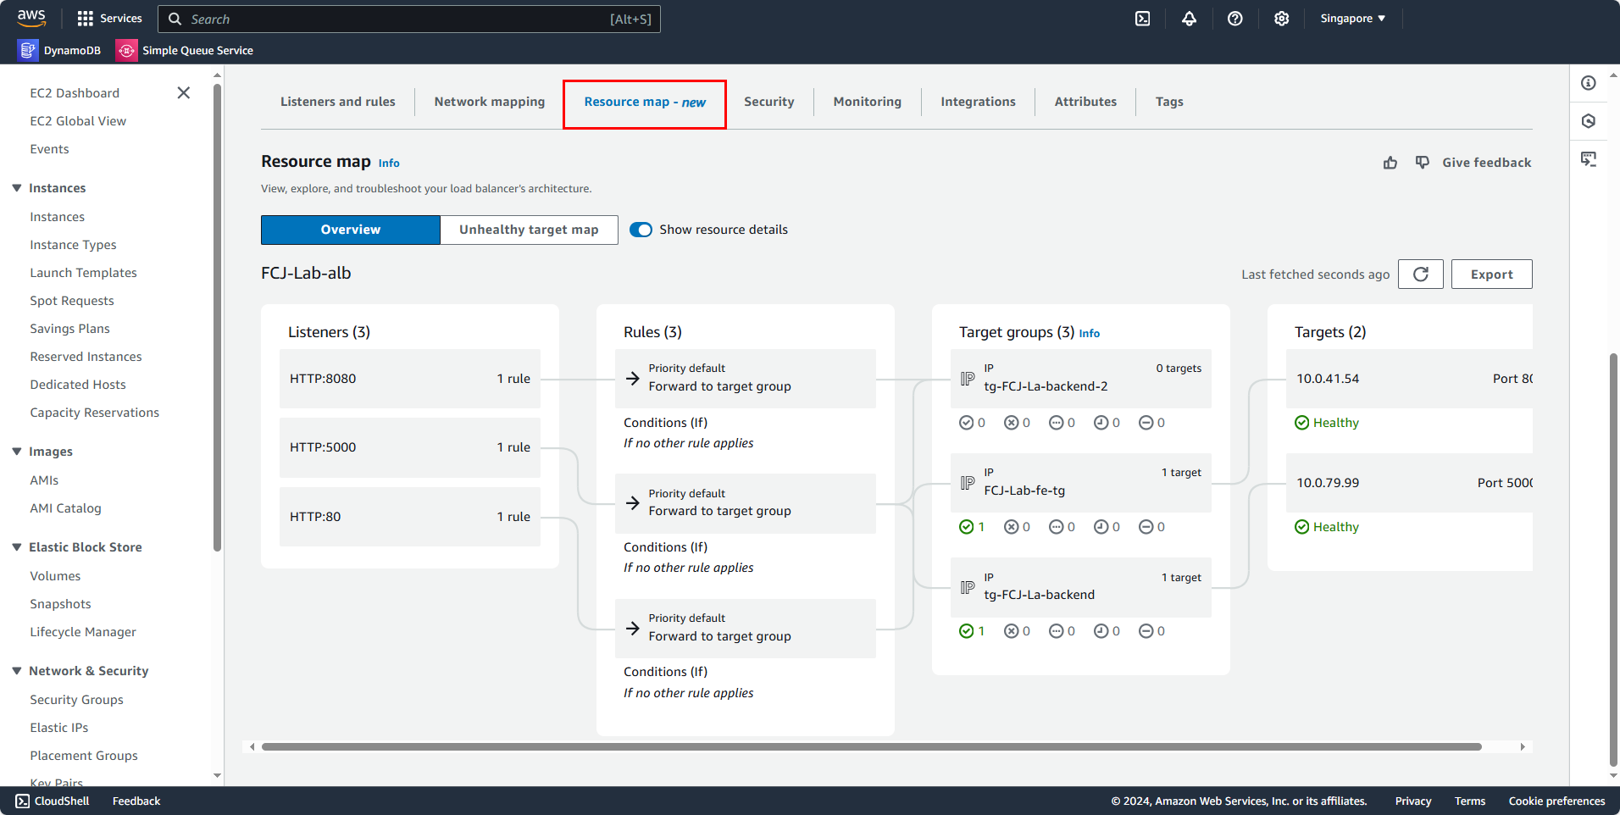Open the Resource map Info link
1620x815 pixels.
click(389, 164)
